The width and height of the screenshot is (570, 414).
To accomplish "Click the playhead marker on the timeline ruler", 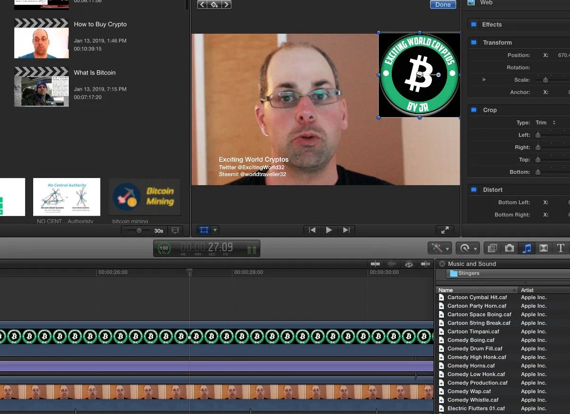I will click(x=189, y=272).
